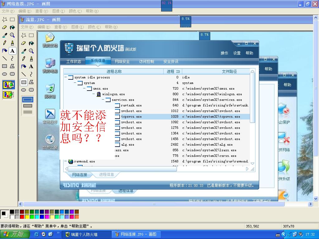319x239 pixels.
Task: Select the Pencil tool in outer Paint toolbox
Action: [x=5, y=43]
